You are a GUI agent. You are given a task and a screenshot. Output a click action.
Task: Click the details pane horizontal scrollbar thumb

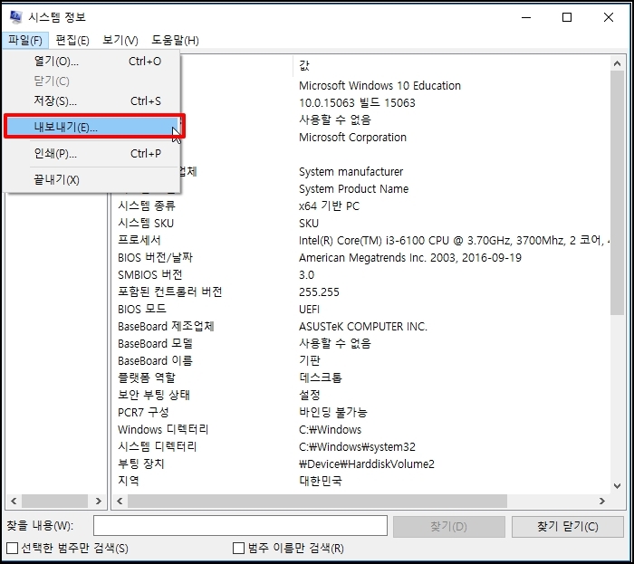[317, 501]
